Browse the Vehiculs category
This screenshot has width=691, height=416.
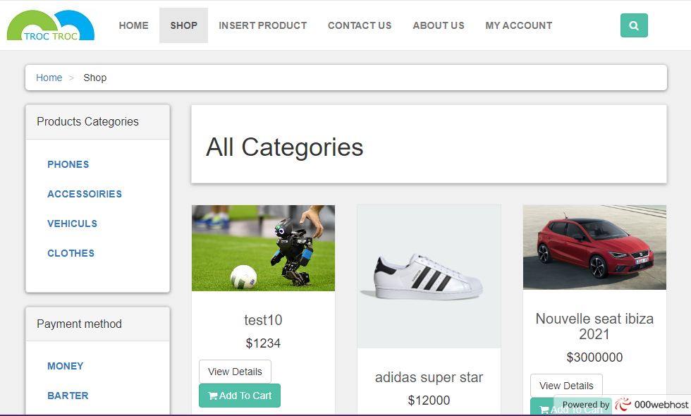pos(72,224)
